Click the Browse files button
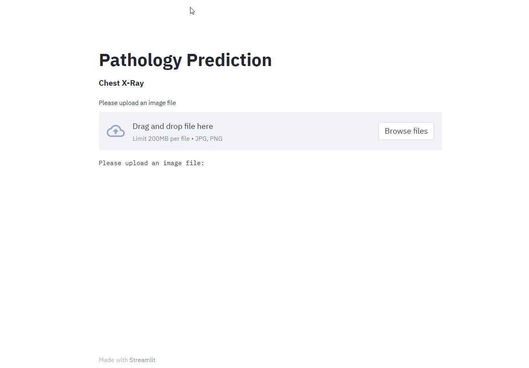The width and height of the screenshot is (529, 368). point(406,131)
